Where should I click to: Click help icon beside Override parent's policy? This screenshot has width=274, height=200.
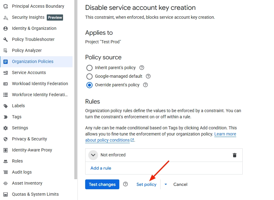coord(145,85)
